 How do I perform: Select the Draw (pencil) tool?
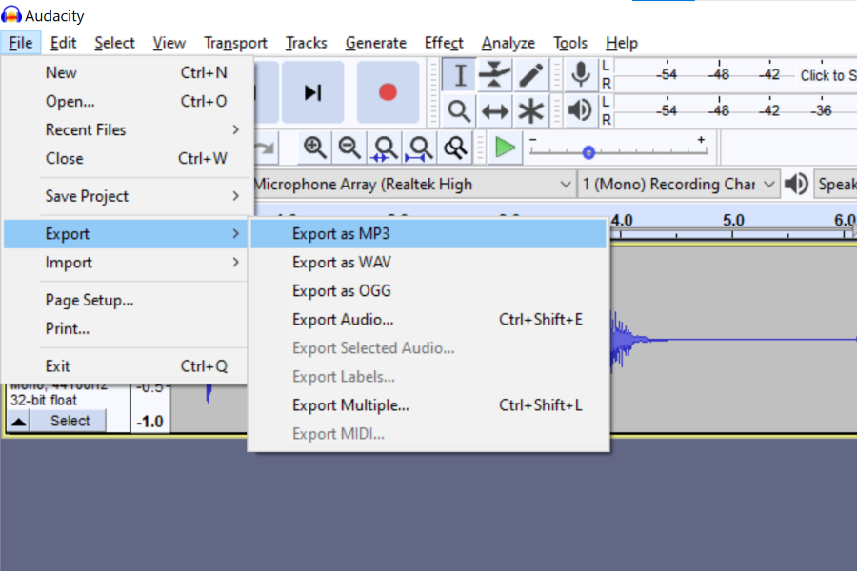point(530,75)
